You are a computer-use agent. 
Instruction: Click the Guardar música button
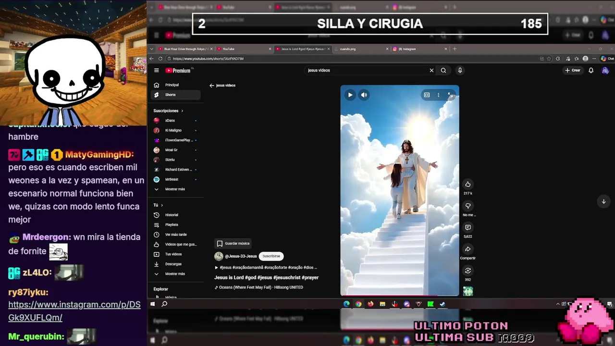click(233, 244)
